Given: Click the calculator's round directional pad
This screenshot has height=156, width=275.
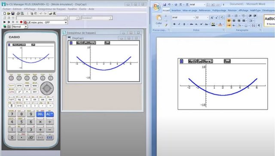Looking at the screenshot, I should pyautogui.click(x=47, y=88).
